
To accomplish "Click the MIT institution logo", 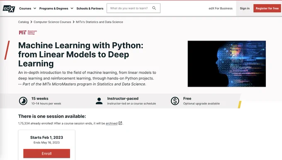I will (28, 32).
